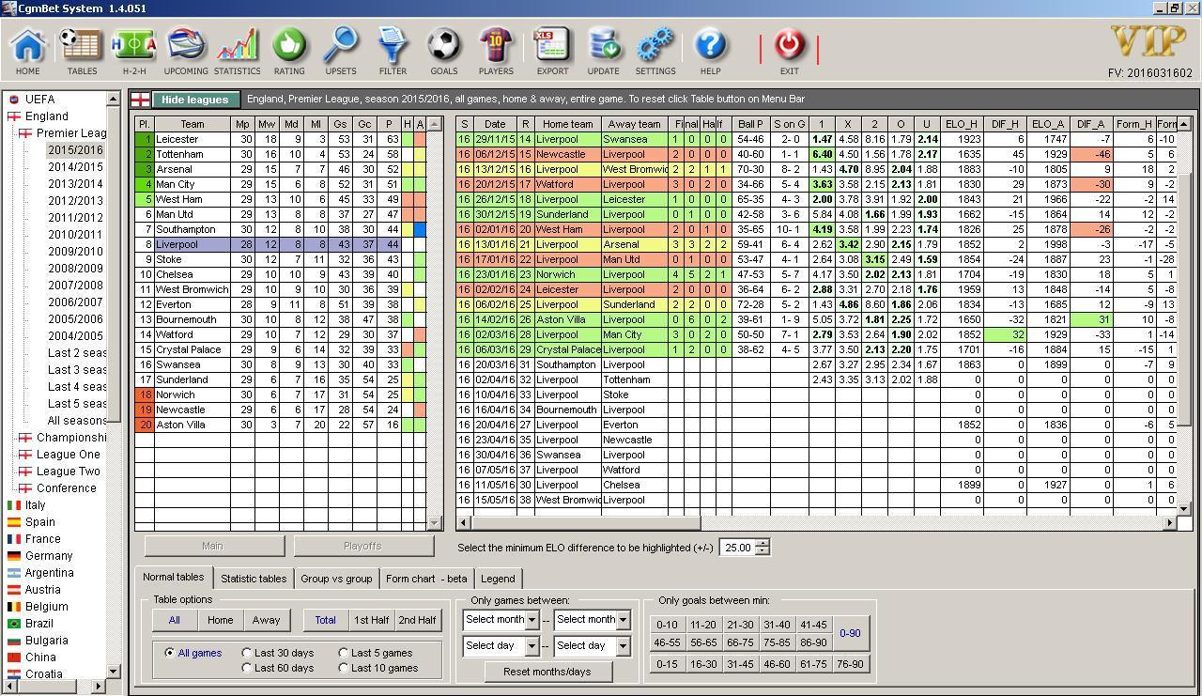1202x696 pixels.
Task: Open the FILTER funnel icon
Action: pyautogui.click(x=393, y=51)
